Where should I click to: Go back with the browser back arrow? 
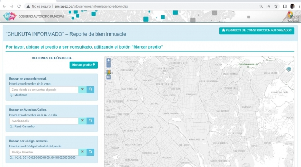(x=5, y=6)
